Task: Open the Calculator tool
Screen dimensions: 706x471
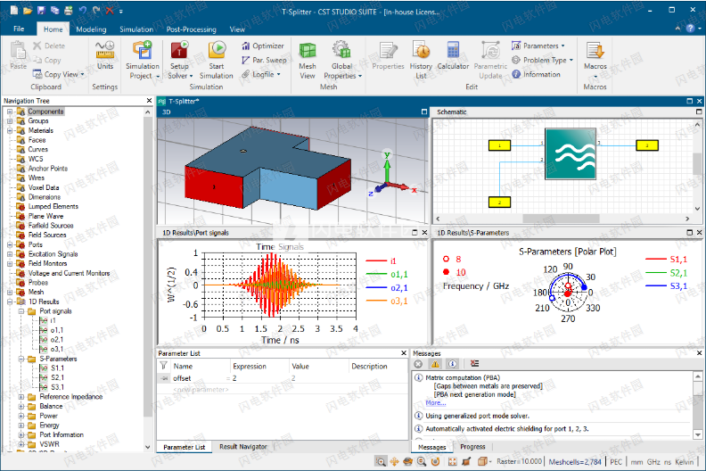Action: coord(453,55)
